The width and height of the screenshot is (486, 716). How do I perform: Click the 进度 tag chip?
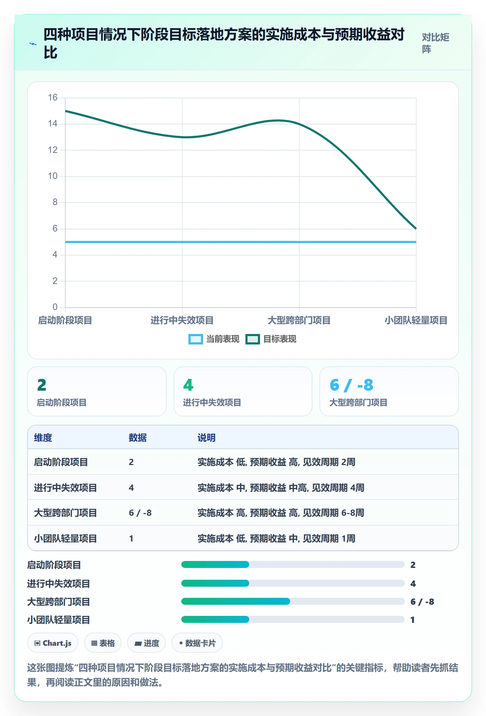[146, 643]
